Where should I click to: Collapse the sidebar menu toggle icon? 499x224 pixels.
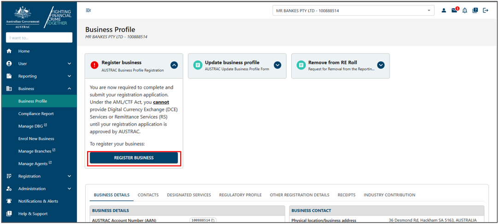[x=88, y=11]
